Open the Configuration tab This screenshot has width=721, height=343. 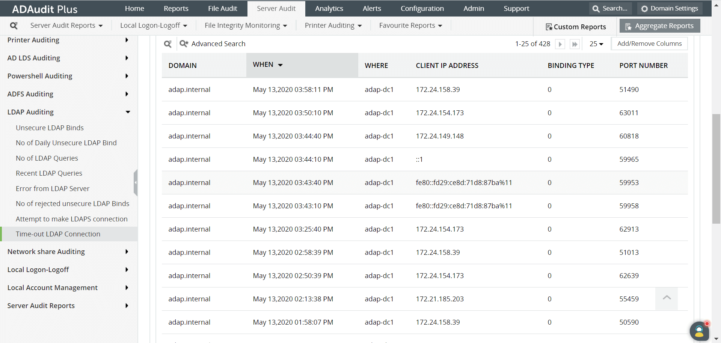click(x=422, y=8)
